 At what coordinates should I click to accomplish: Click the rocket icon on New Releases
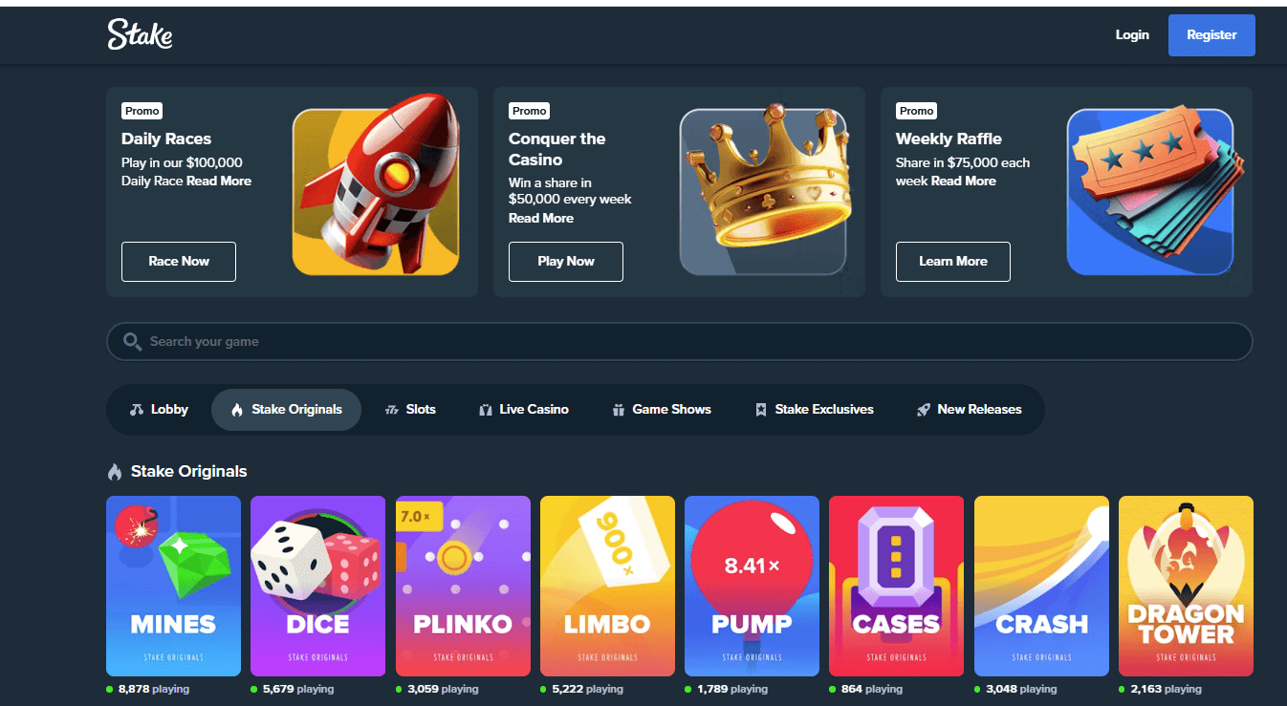(x=923, y=410)
